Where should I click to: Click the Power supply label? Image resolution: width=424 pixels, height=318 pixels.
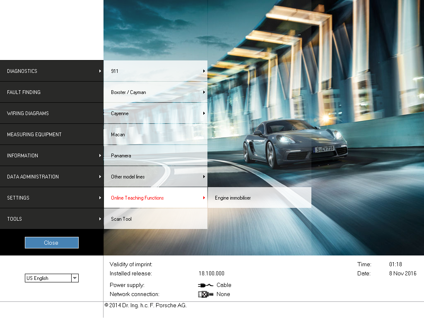(x=127, y=285)
